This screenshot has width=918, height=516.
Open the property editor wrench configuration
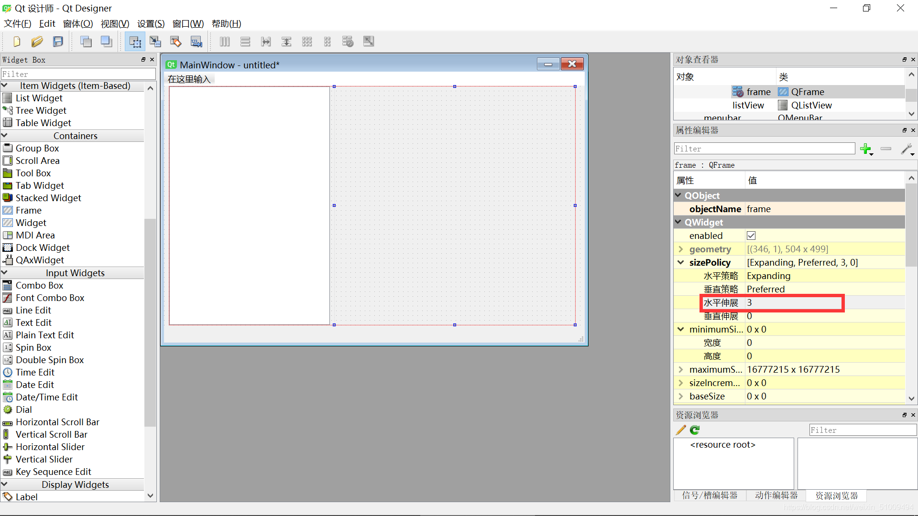(906, 149)
